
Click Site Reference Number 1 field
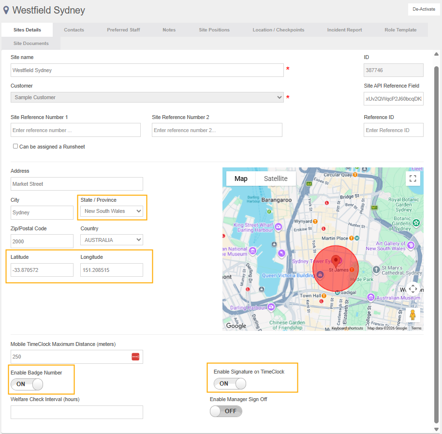coord(75,130)
